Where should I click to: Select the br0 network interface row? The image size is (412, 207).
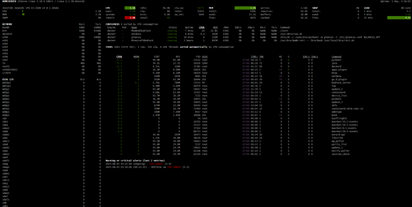51,31
